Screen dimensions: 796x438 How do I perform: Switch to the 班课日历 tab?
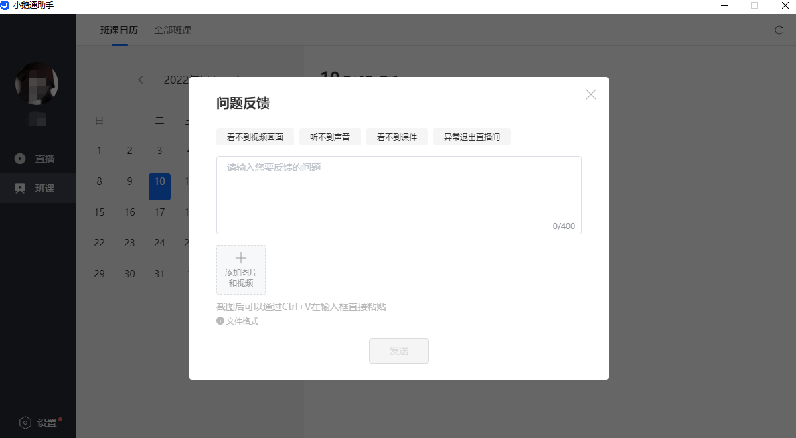119,30
